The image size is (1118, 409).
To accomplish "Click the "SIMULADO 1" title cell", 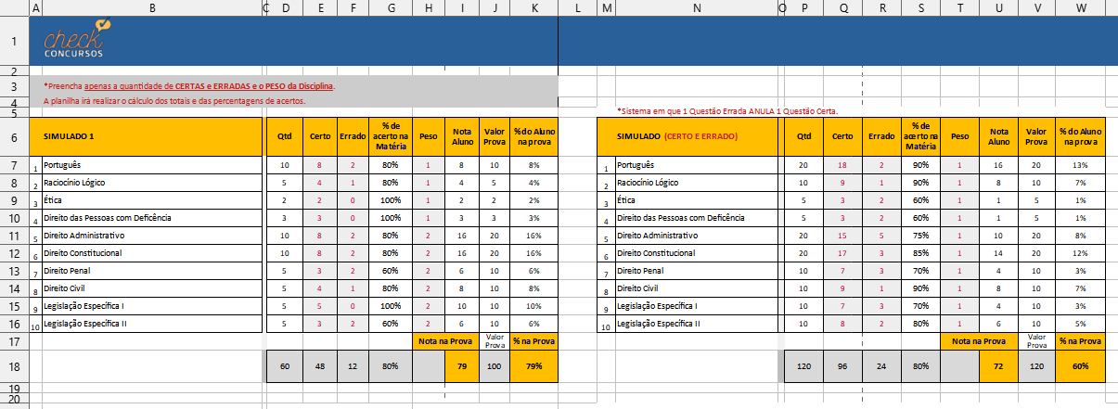I will [x=147, y=136].
